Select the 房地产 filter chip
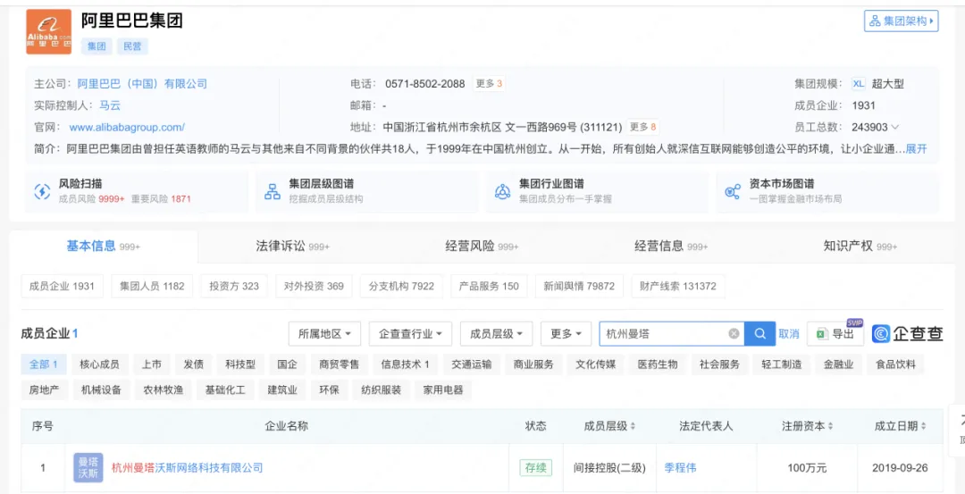The image size is (965, 494). coord(44,389)
